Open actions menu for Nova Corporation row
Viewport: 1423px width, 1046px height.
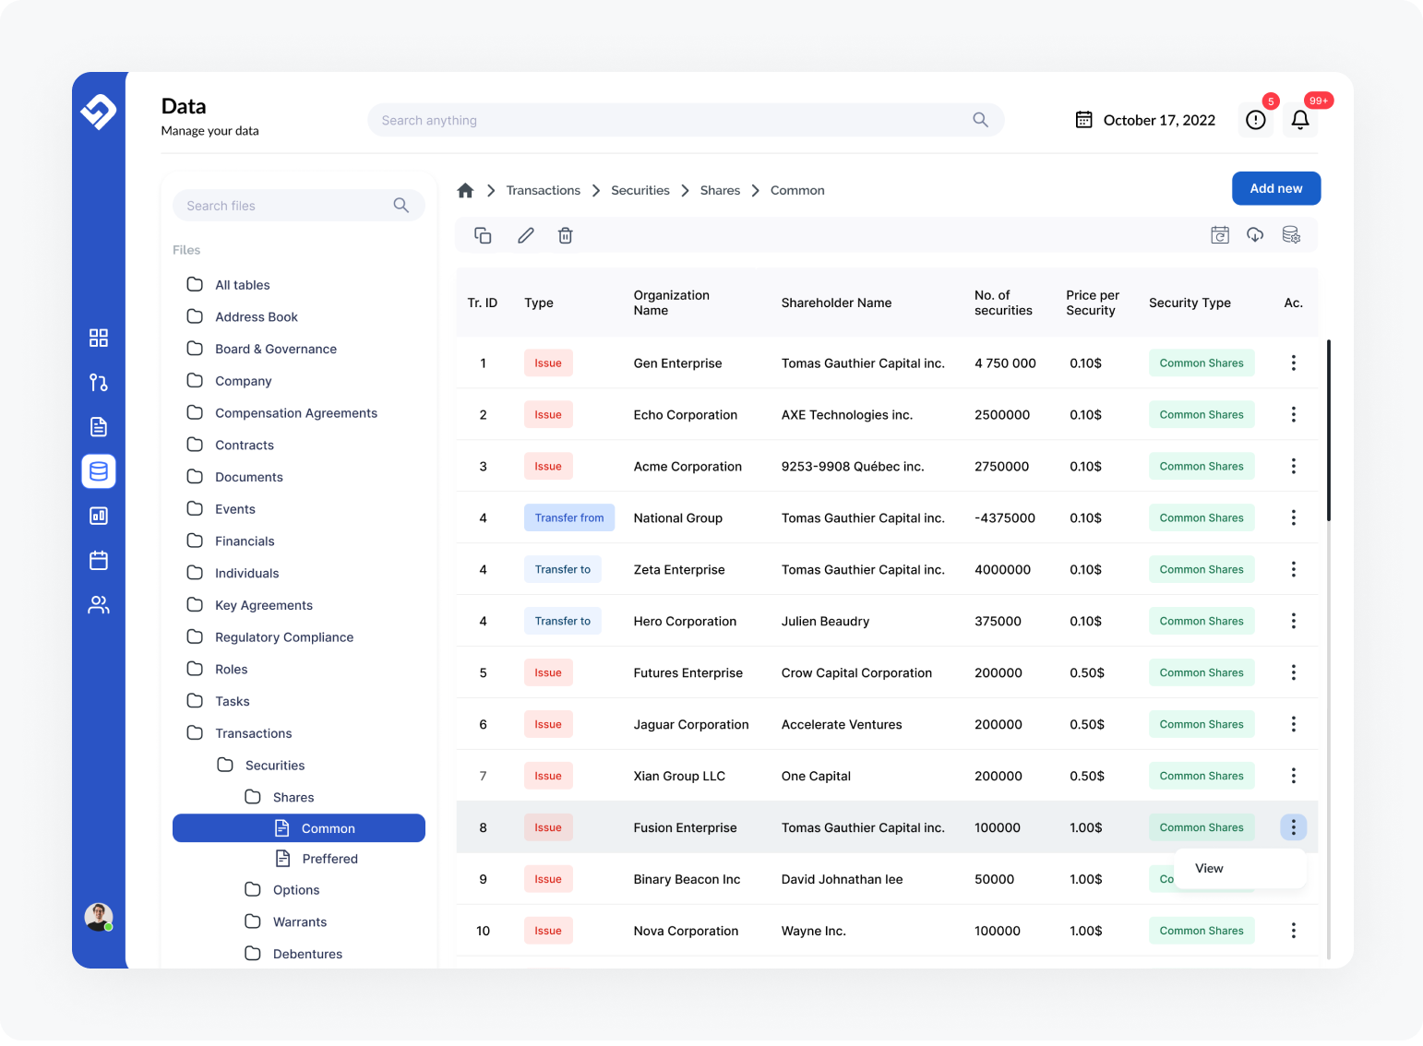[1294, 931]
